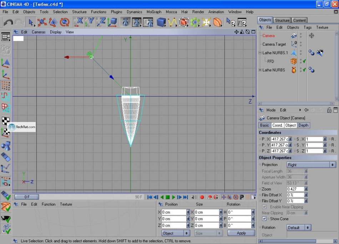
Task: Select the Move tool
Action: [x=42, y=22]
